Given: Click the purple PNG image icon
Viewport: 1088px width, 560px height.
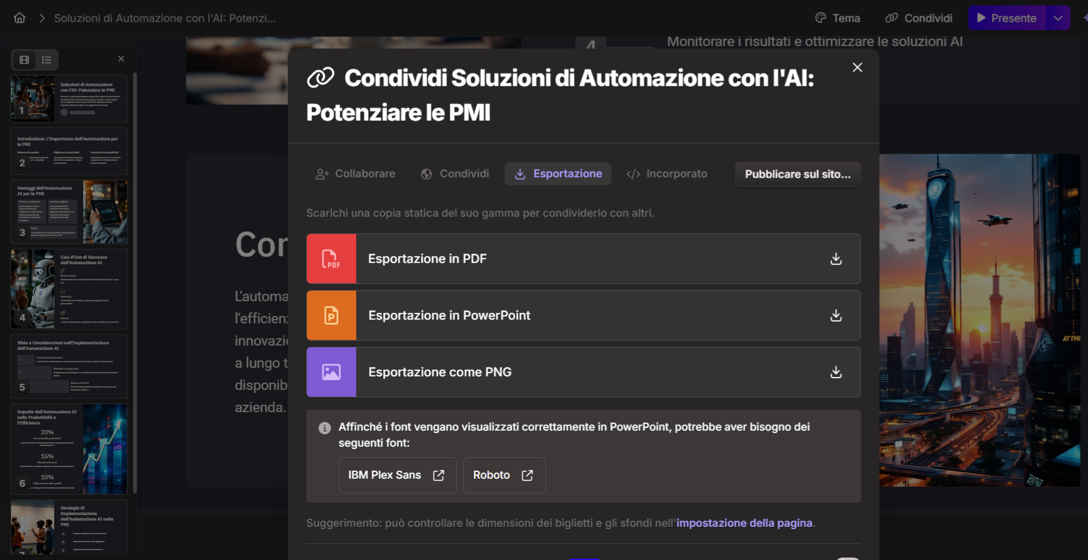Looking at the screenshot, I should point(331,372).
